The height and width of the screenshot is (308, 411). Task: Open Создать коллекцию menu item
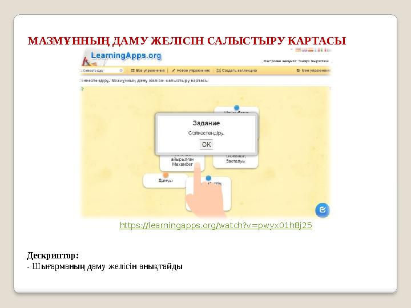[x=237, y=71]
